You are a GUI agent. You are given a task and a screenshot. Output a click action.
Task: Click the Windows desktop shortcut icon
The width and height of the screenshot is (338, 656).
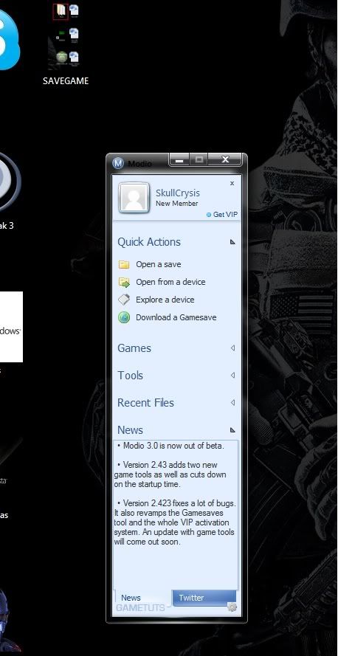[x=11, y=327]
